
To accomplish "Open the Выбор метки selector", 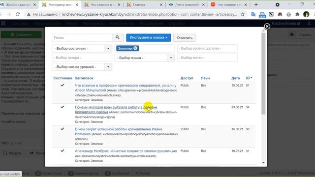I will coord(207,58).
